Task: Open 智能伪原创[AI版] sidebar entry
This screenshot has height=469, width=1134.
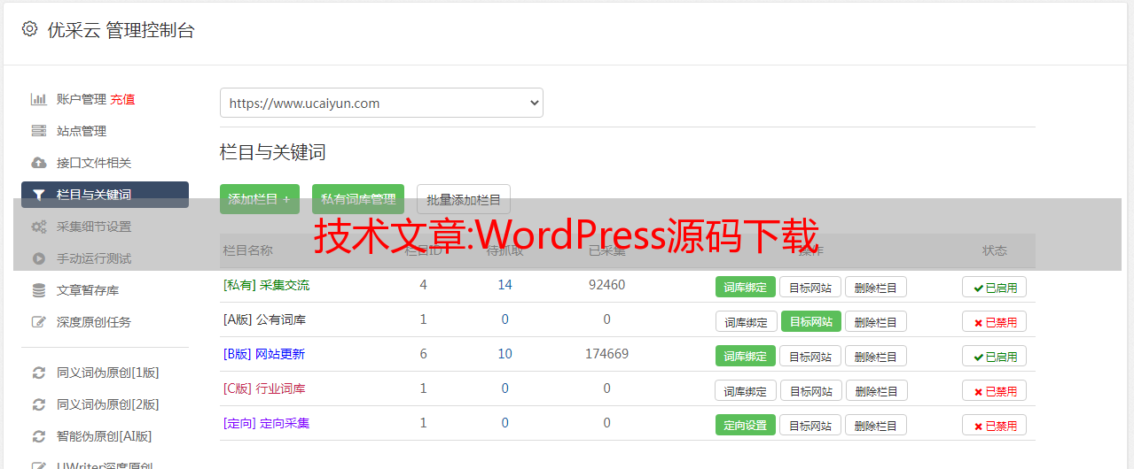Action: pyautogui.click(x=105, y=436)
